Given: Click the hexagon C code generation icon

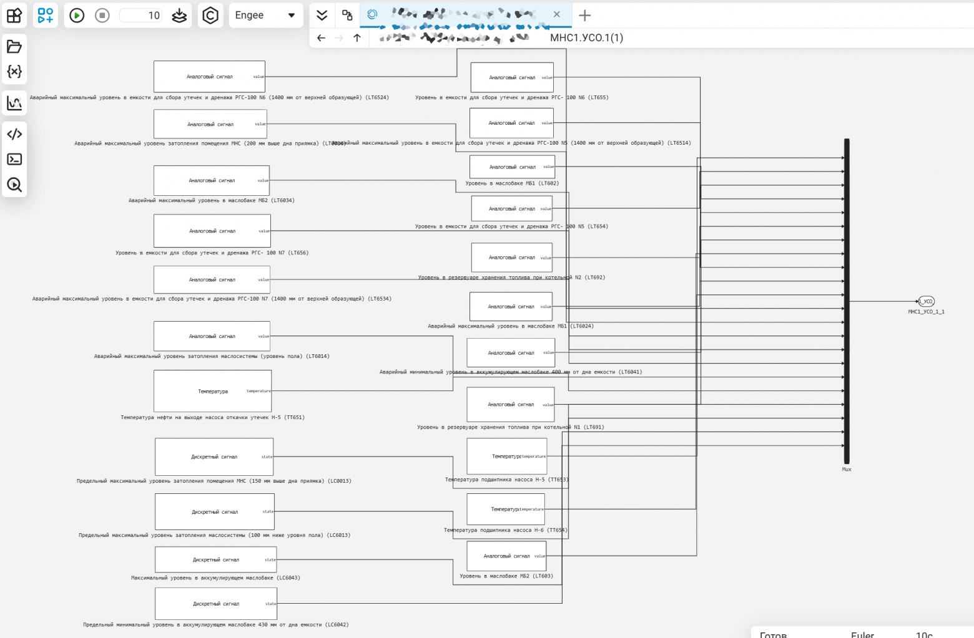Looking at the screenshot, I should [x=211, y=16].
